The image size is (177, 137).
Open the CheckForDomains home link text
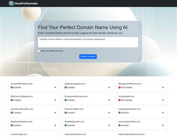(x=26, y=3)
